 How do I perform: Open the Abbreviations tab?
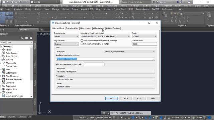click(x=99, y=28)
